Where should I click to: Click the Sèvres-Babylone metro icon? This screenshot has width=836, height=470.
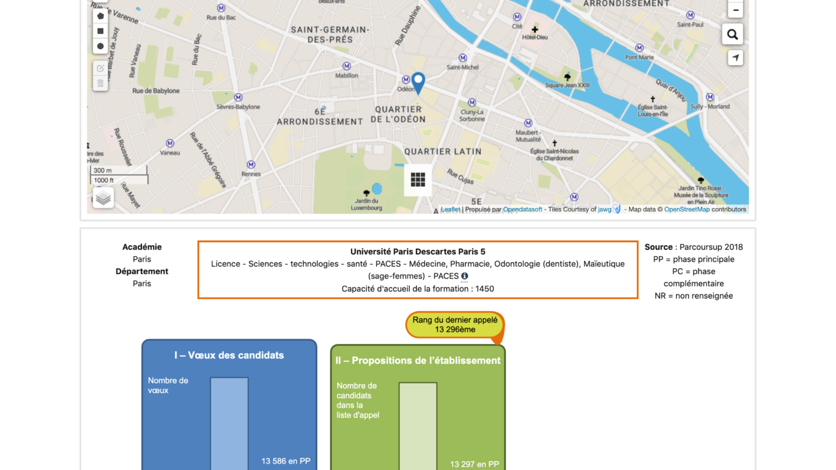pos(239,97)
